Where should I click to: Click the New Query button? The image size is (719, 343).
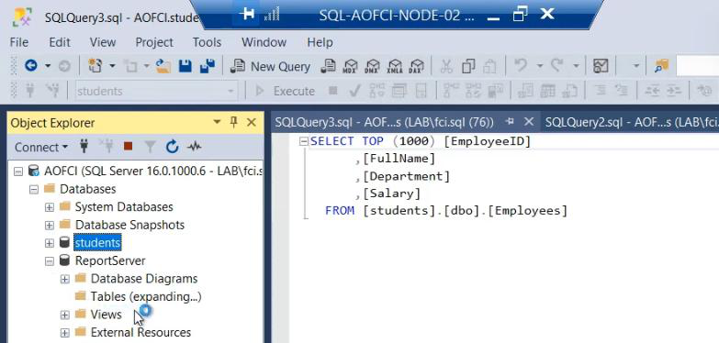(271, 66)
